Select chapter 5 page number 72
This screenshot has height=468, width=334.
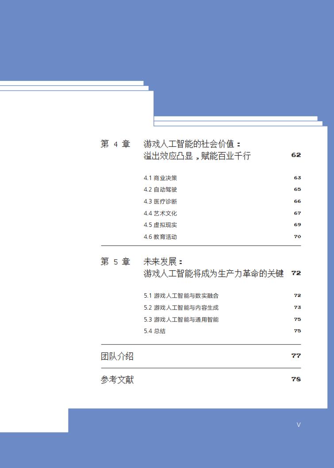tap(296, 273)
